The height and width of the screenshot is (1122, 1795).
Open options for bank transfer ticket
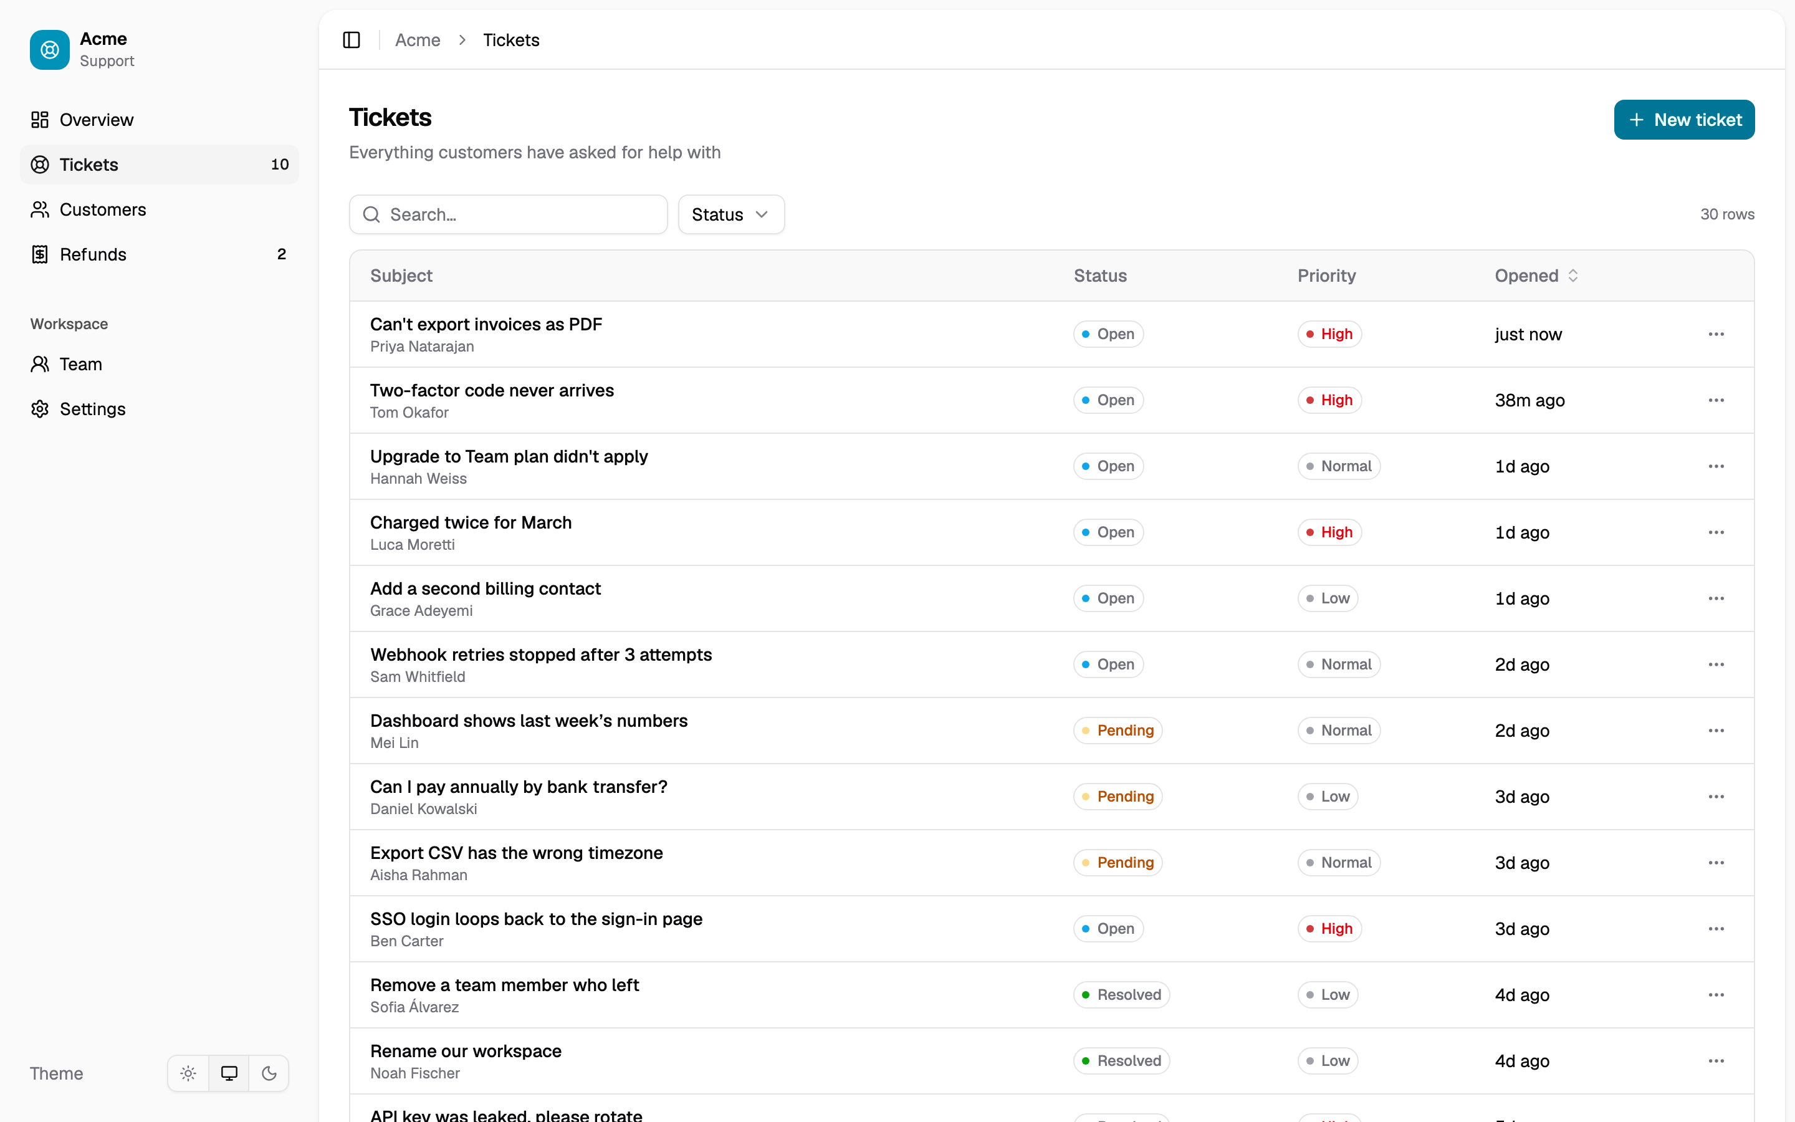click(x=1716, y=796)
